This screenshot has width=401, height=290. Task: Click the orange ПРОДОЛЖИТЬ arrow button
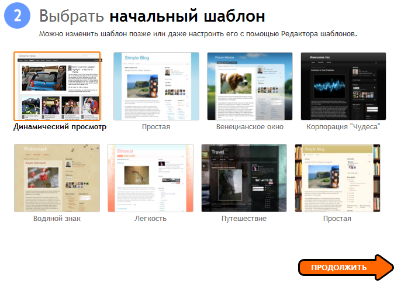(346, 268)
